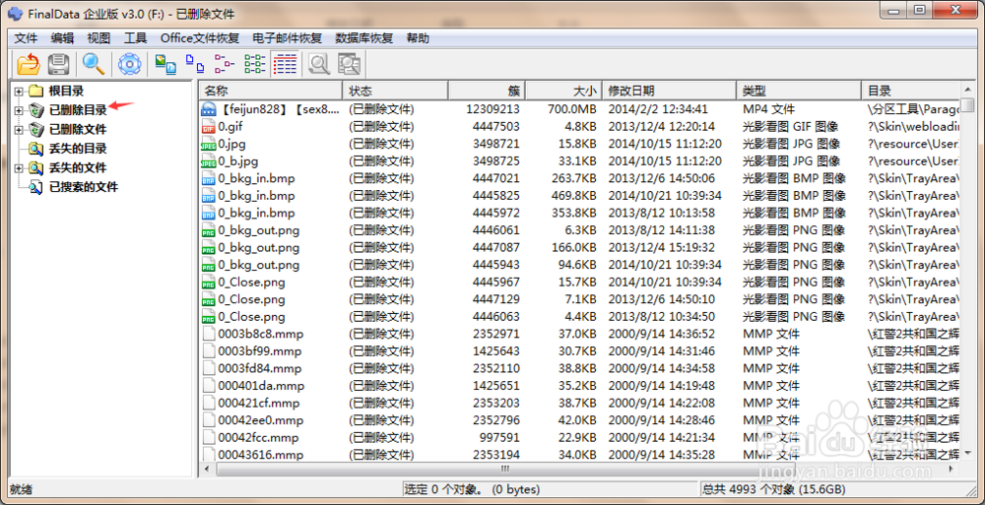Viewport: 985px width, 505px height.
Task: Click the file list's vertical scrollbar up arrow
Action: click(x=968, y=90)
